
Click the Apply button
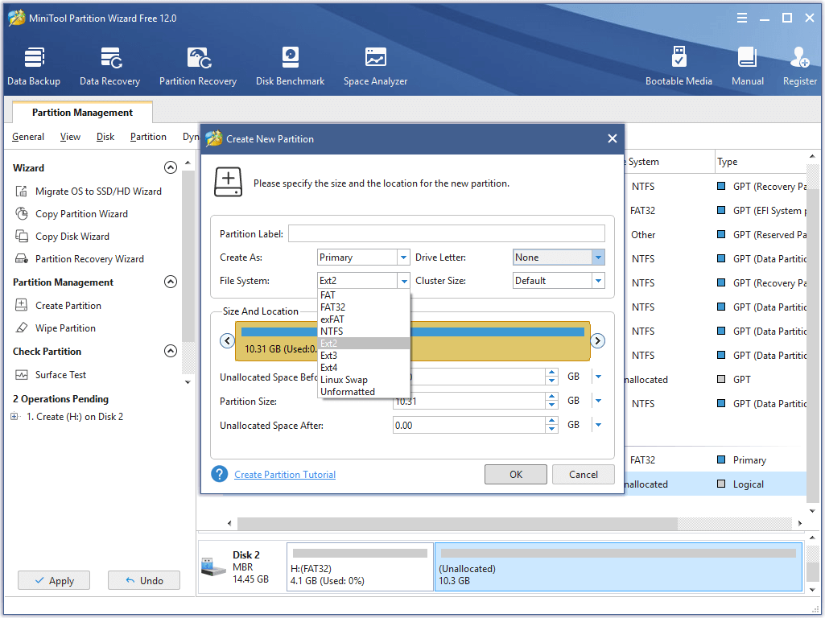[54, 581]
